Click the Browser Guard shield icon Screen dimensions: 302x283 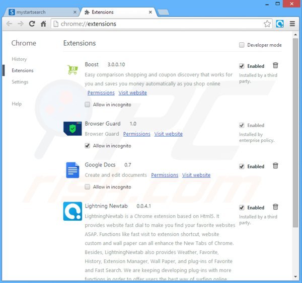click(72, 129)
